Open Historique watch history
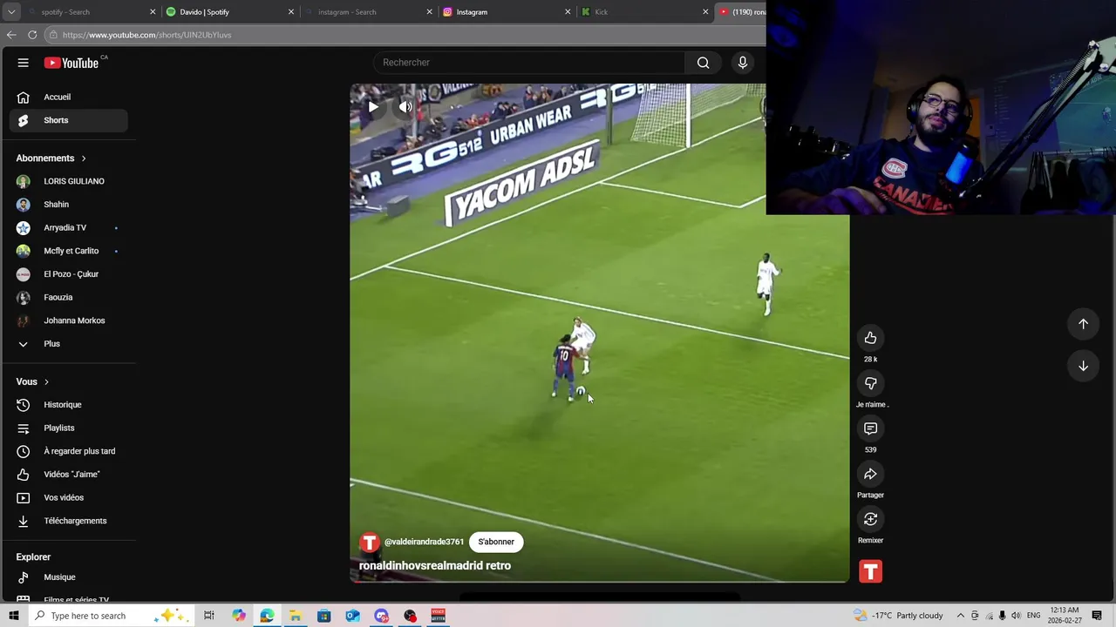 (x=69, y=405)
